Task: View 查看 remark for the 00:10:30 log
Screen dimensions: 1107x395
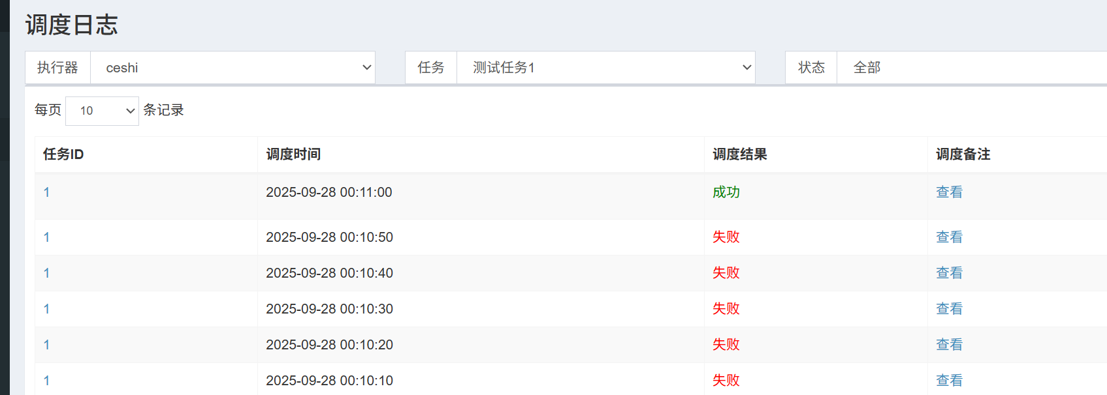Action: (949, 309)
